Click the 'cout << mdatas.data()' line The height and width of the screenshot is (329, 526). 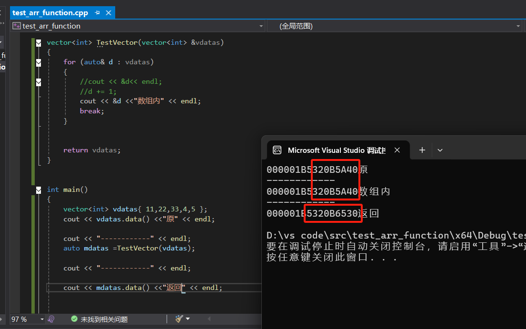(x=143, y=288)
